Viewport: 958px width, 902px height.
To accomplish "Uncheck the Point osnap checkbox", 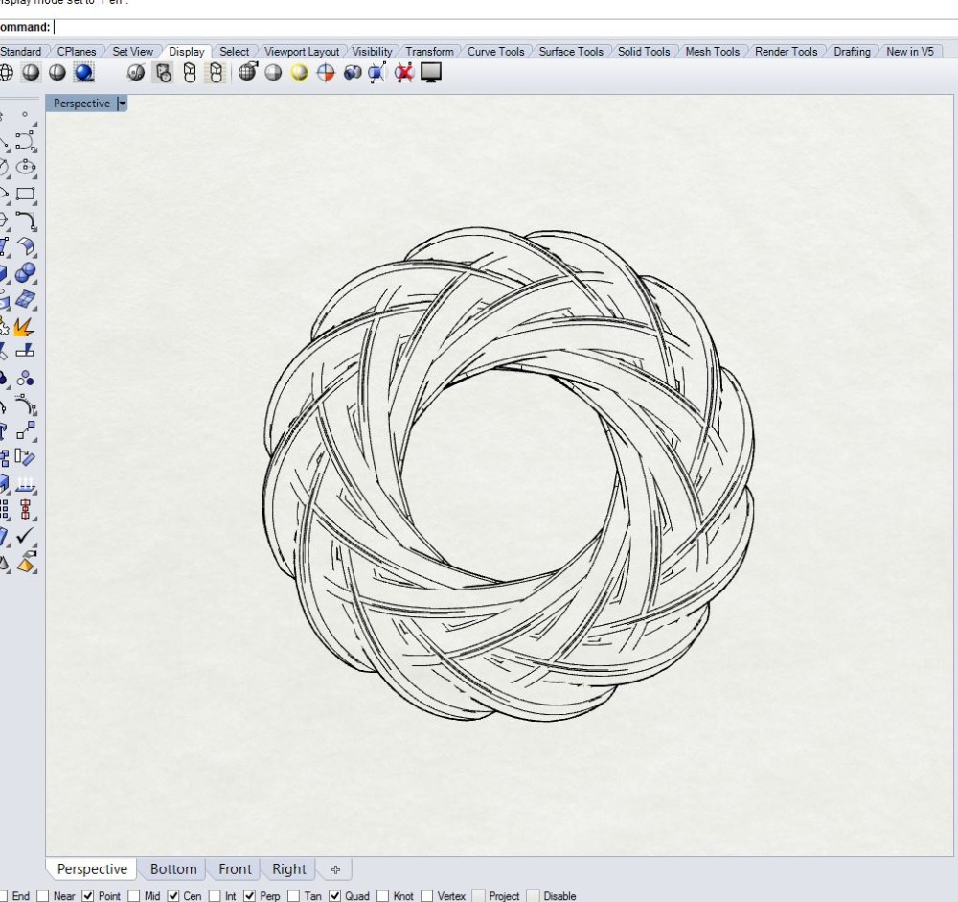I will click(x=88, y=896).
